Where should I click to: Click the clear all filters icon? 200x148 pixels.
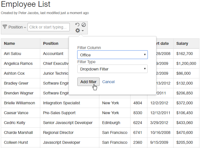pos(84,25)
